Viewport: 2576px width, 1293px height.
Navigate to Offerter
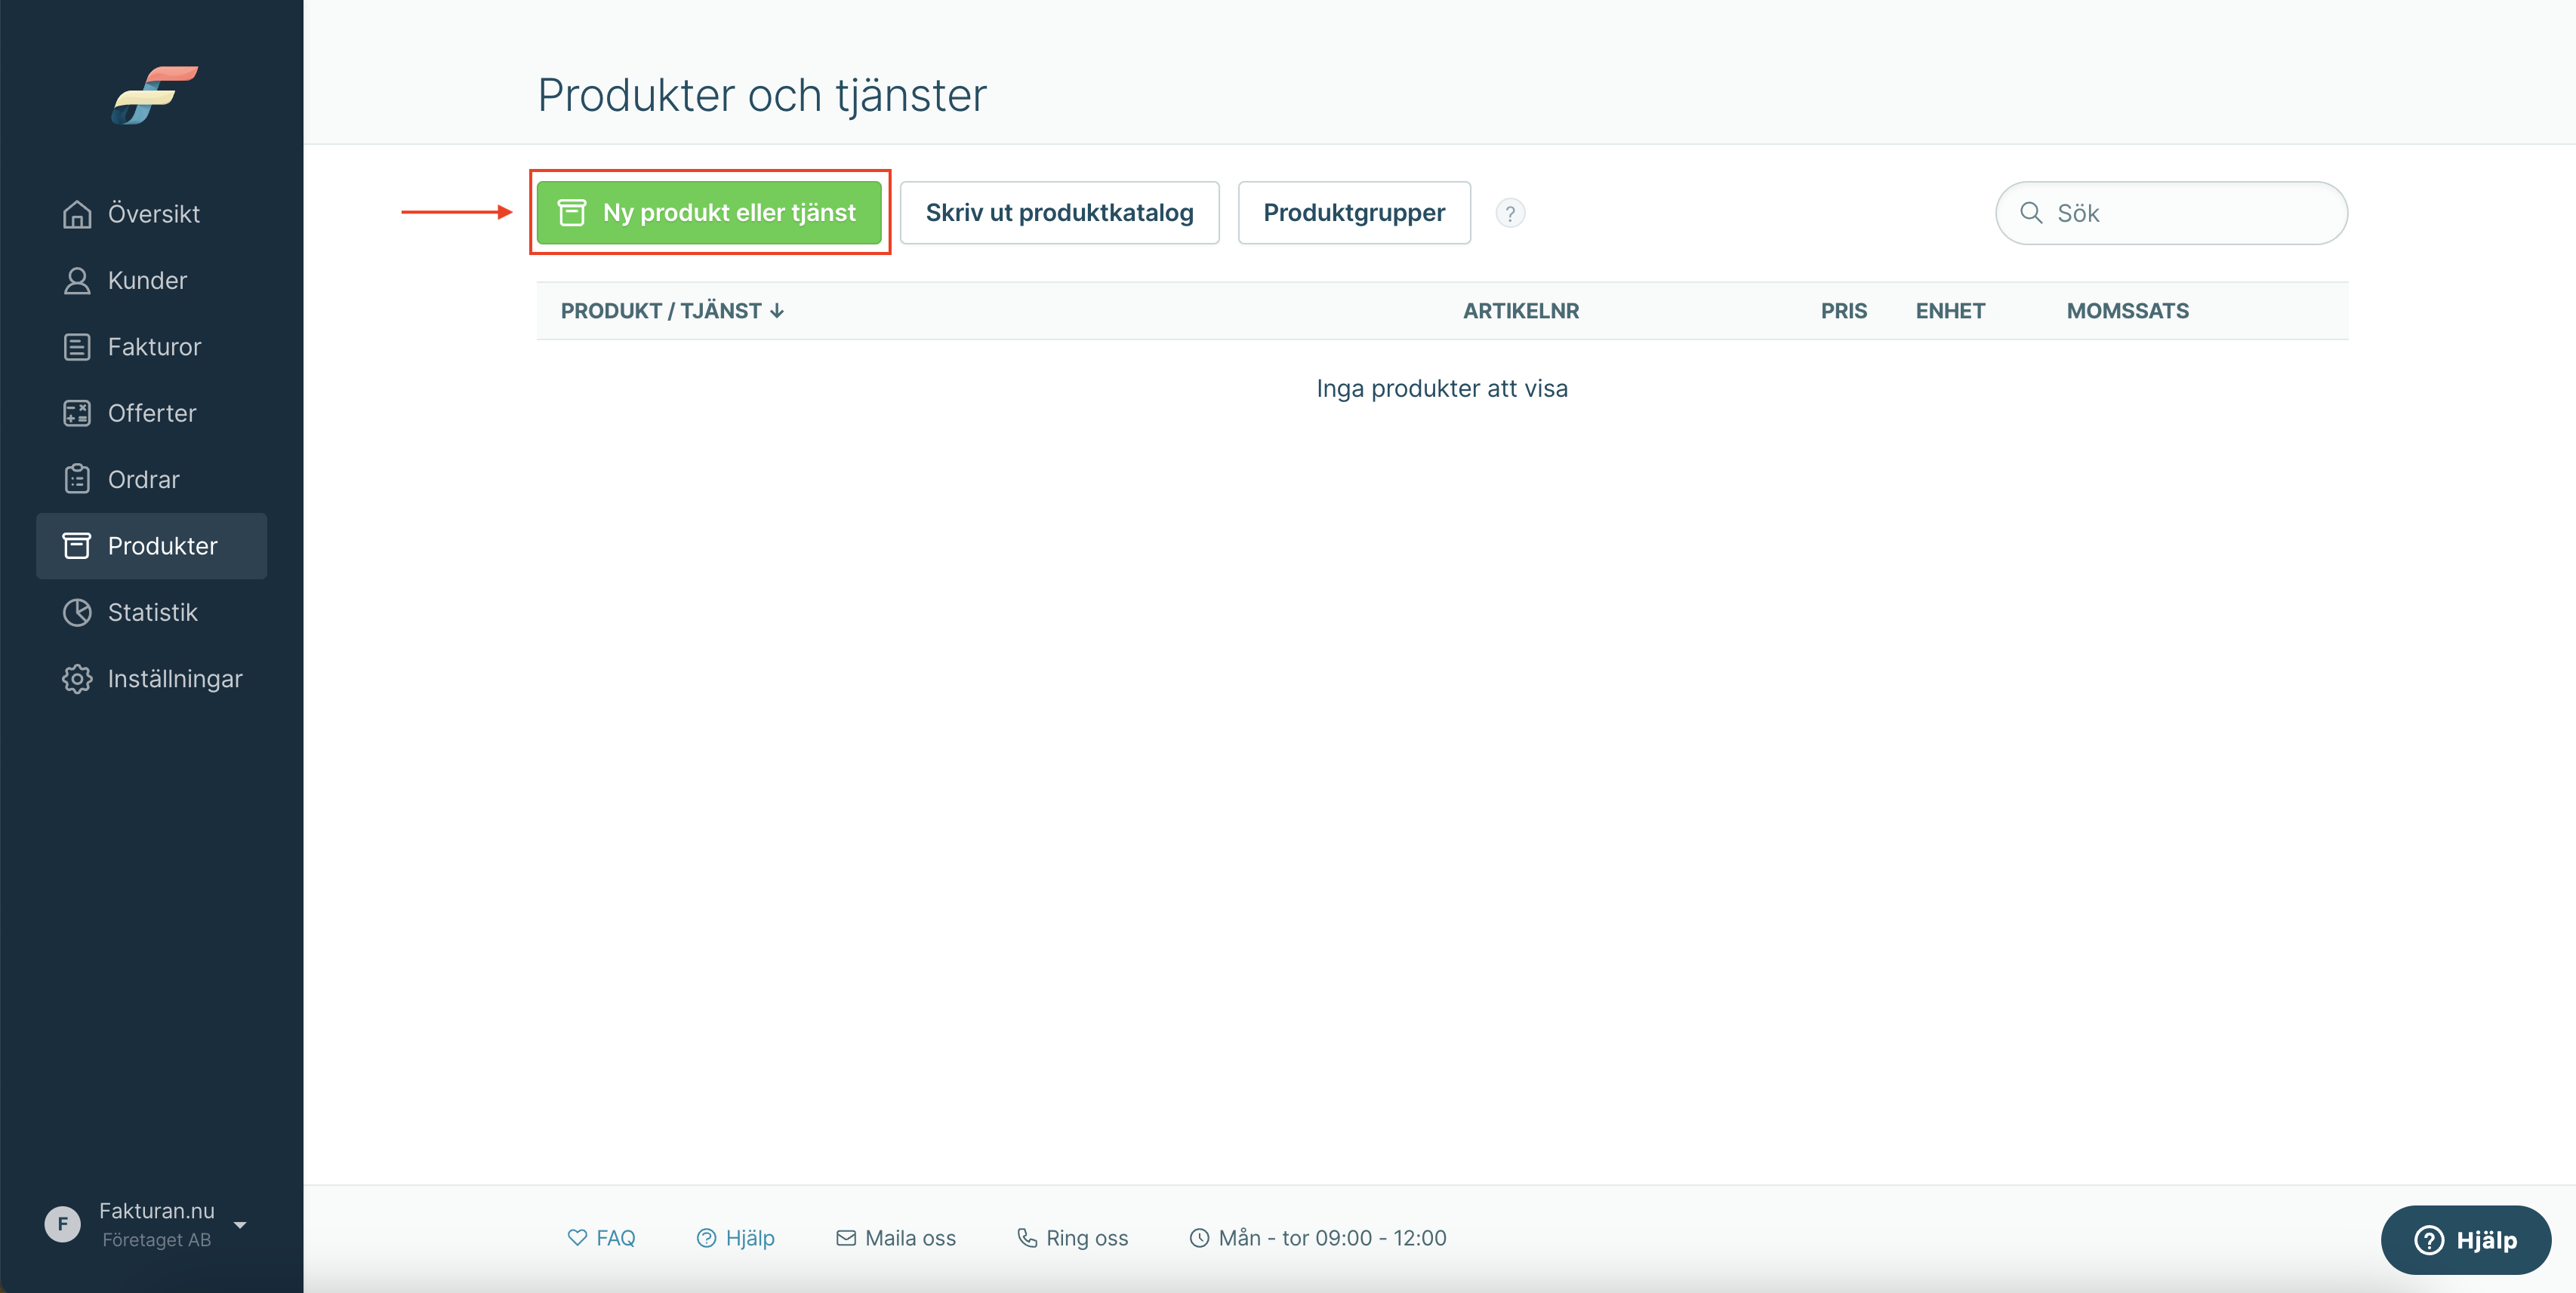tap(152, 413)
